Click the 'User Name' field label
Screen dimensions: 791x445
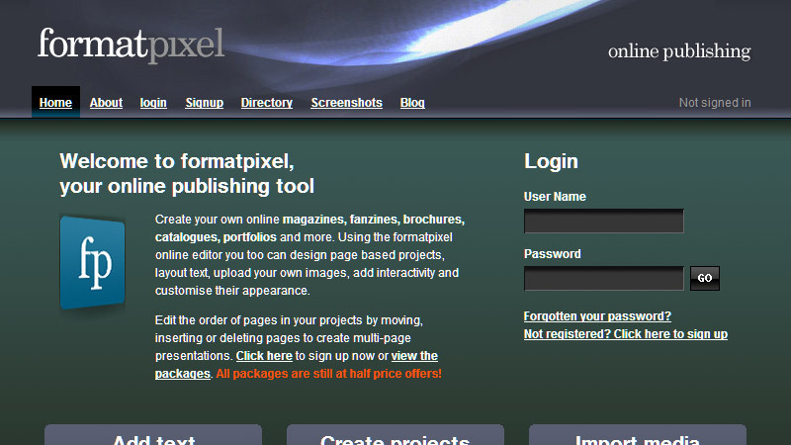pos(555,197)
